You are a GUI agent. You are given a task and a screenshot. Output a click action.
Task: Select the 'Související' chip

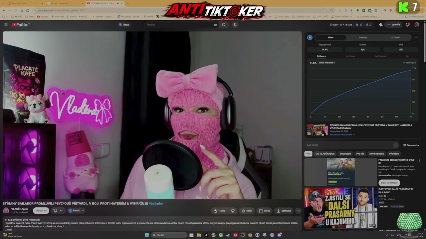345,154
